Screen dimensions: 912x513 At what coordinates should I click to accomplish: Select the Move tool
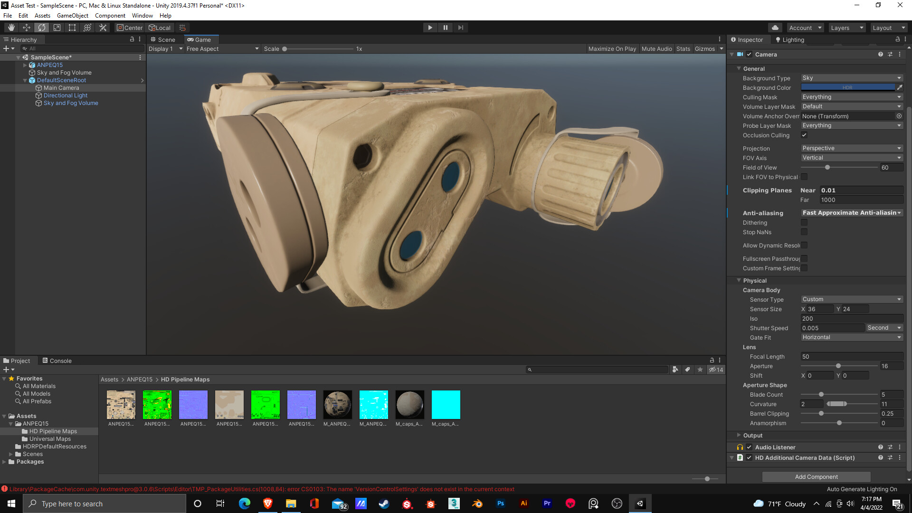[x=27, y=28]
